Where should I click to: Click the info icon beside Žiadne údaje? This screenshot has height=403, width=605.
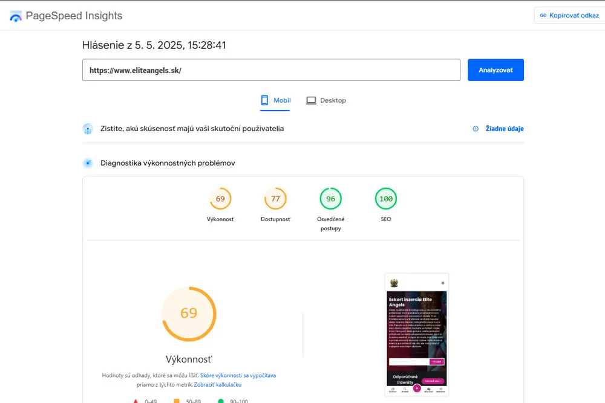click(x=476, y=129)
